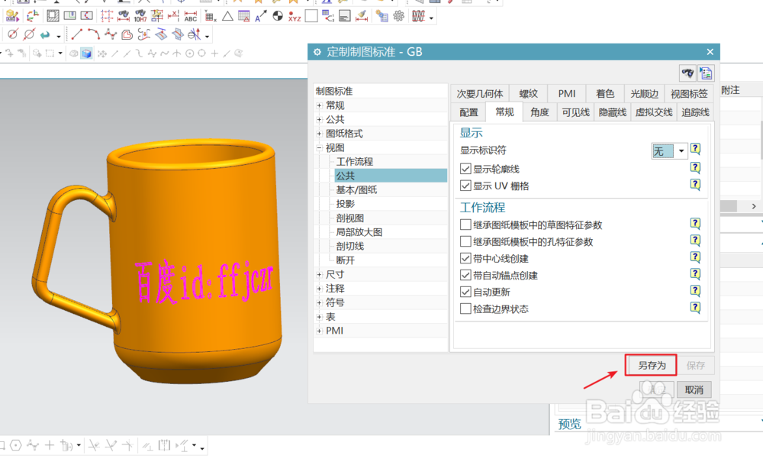The width and height of the screenshot is (763, 462).
Task: Click the hexagon polygon icon in bottom toolbar
Action: pyautogui.click(x=15, y=445)
